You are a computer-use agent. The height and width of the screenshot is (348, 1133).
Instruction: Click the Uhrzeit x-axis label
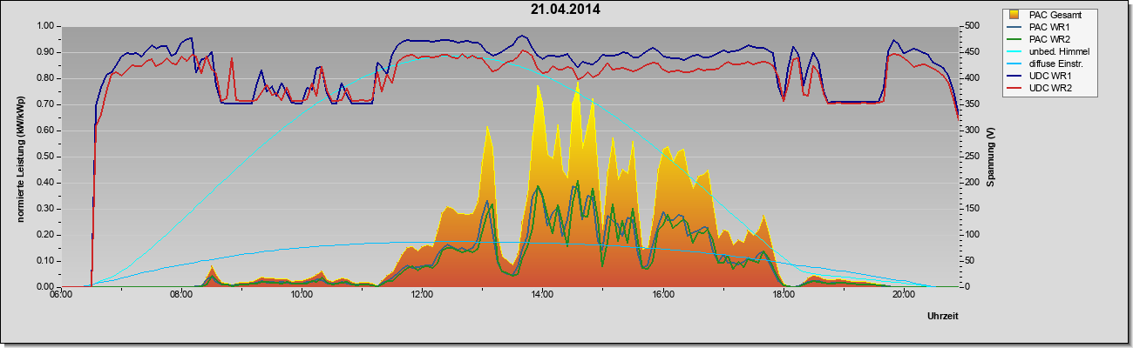(x=943, y=318)
